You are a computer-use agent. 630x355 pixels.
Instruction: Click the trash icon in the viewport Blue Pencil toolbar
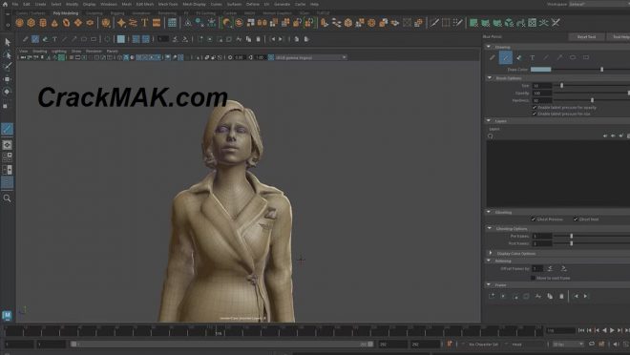(x=259, y=39)
